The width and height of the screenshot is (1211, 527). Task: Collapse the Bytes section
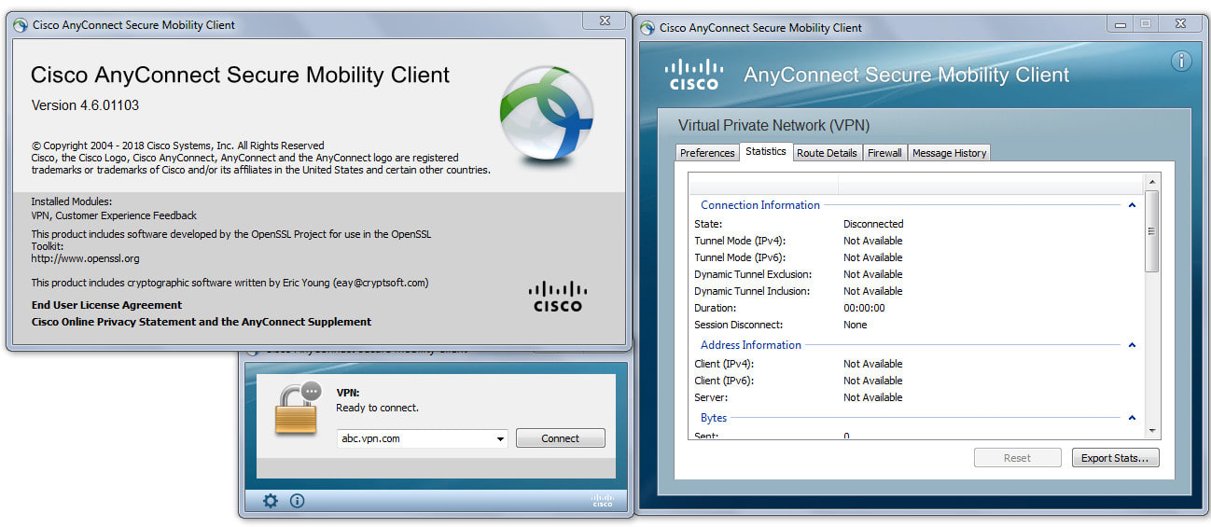[1133, 418]
